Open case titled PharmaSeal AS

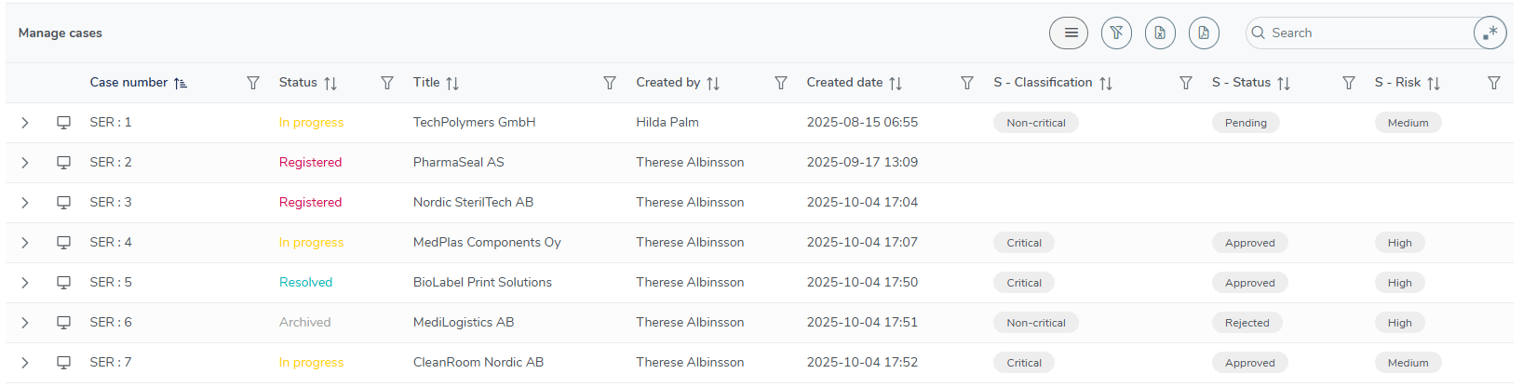click(458, 163)
